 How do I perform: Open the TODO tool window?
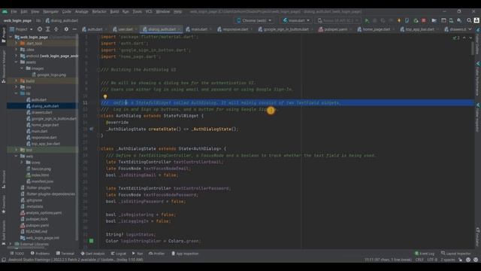pyautogui.click(x=17, y=254)
